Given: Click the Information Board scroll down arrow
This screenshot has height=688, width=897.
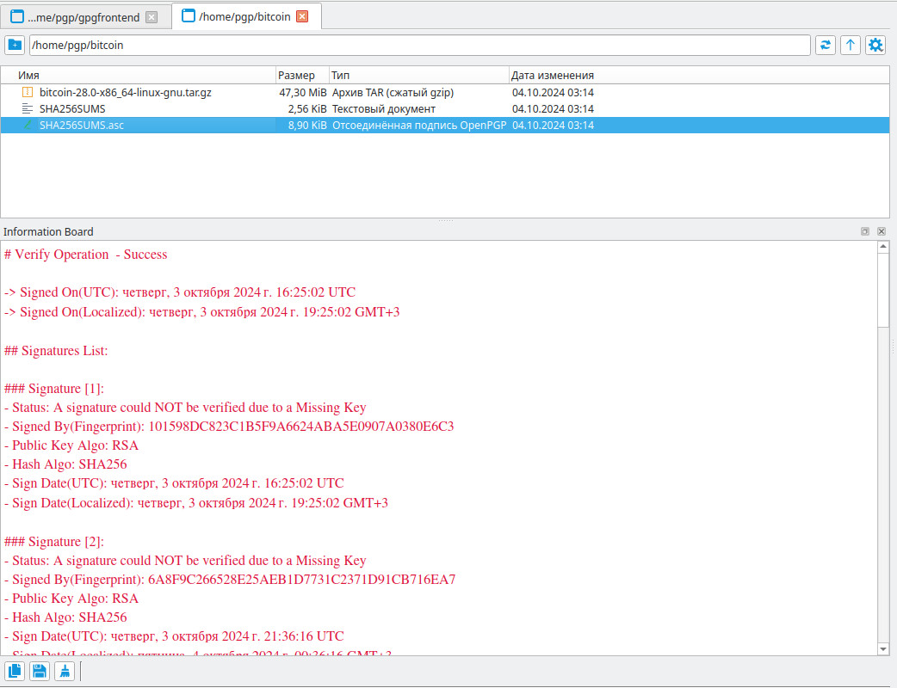Looking at the screenshot, I should tap(882, 648).
